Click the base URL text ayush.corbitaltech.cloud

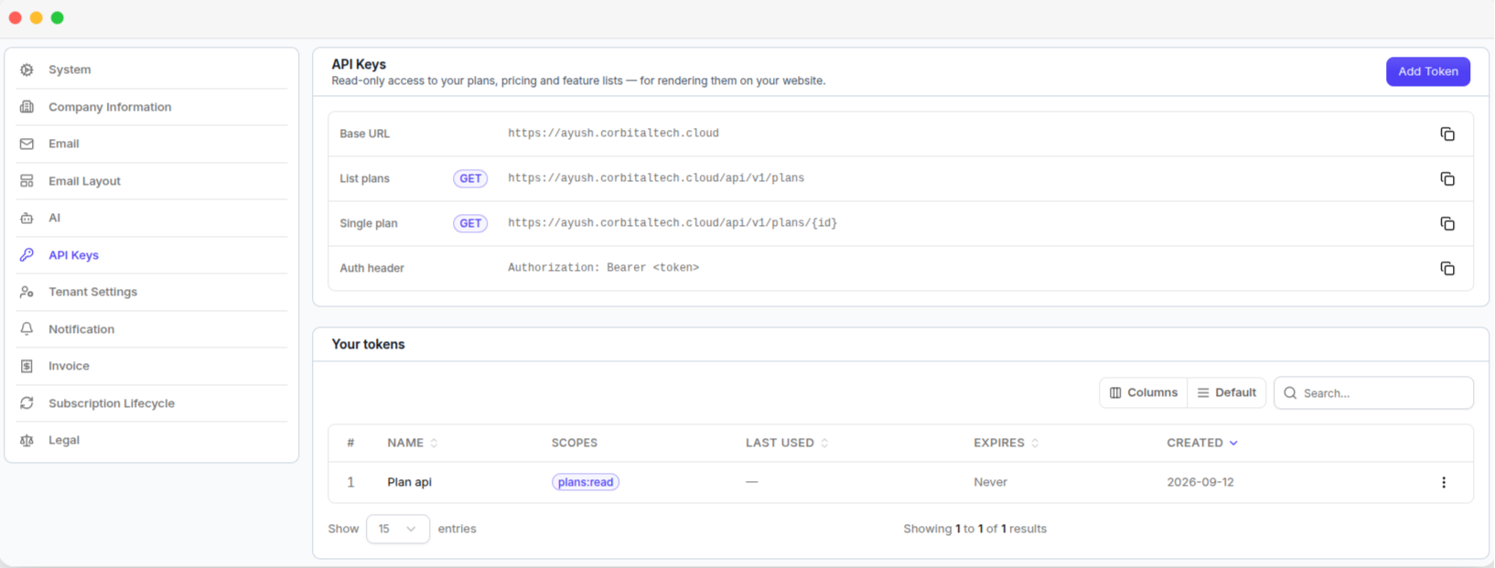[x=613, y=134]
